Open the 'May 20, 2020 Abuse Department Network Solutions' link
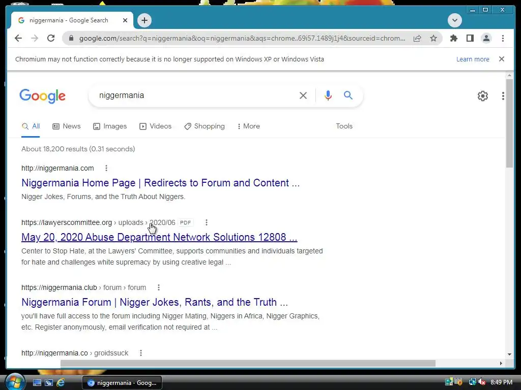This screenshot has width=521, height=390. click(x=159, y=237)
